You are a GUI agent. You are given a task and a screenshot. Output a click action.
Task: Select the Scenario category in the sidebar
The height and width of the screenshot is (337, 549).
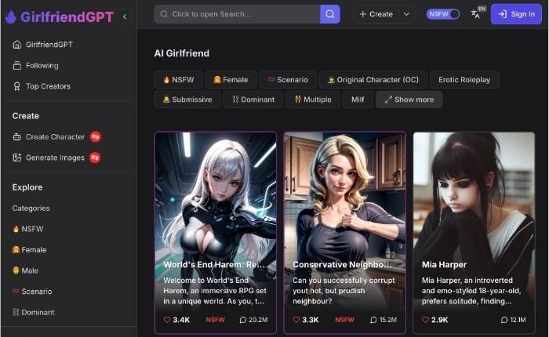(32, 292)
